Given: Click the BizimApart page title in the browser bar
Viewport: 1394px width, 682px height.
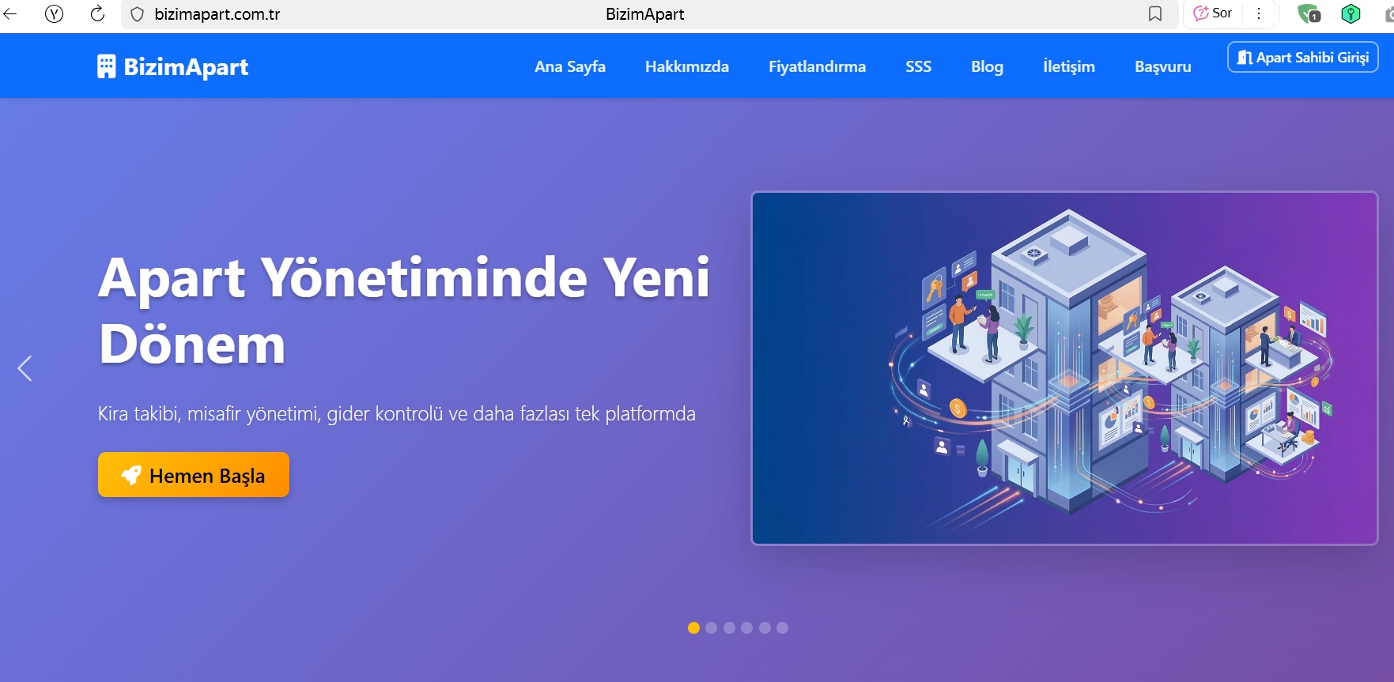Looking at the screenshot, I should [644, 14].
